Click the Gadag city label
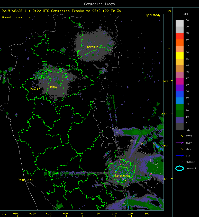The image size is (199, 217). click(x=52, y=87)
